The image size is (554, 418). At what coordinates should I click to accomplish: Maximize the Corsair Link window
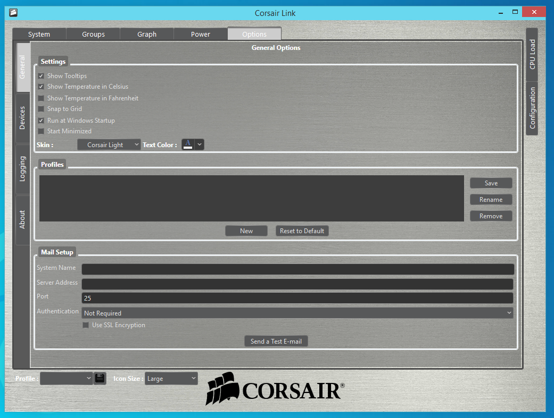pyautogui.click(x=515, y=12)
